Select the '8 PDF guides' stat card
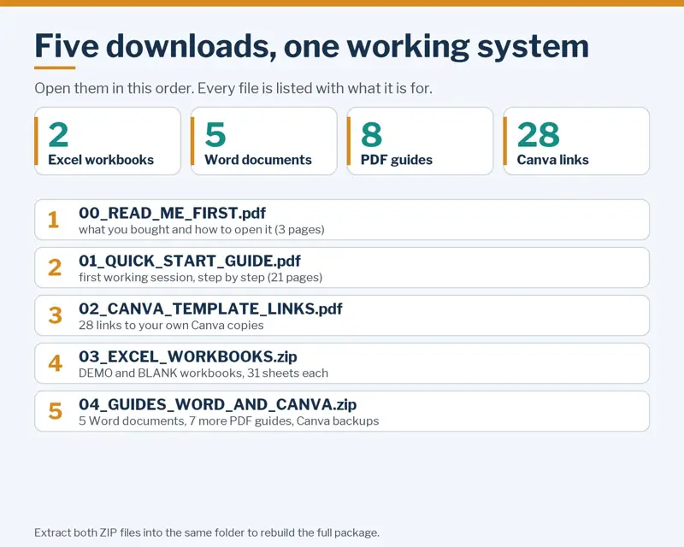Viewport: 684px width, 547px height. click(x=420, y=141)
